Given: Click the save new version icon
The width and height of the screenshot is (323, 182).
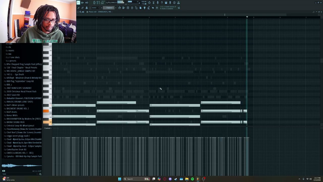Looking at the screenshot, I should pyautogui.click(x=170, y=3).
